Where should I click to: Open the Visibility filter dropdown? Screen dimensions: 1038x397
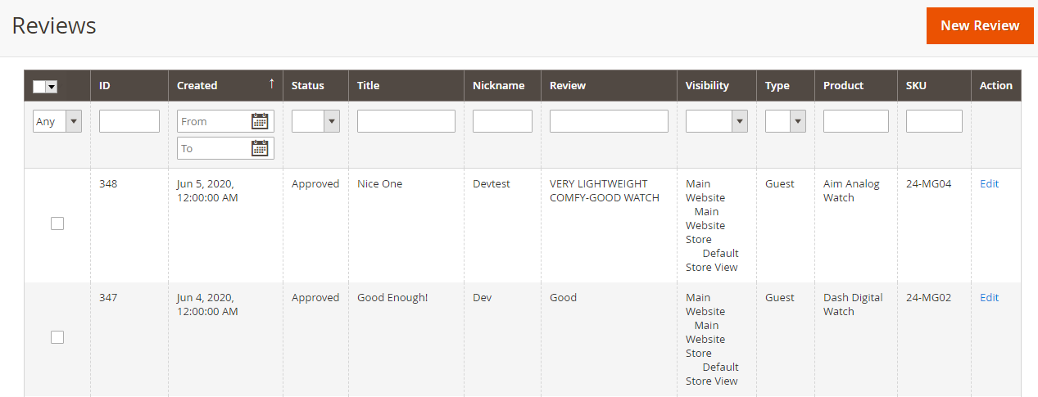(x=716, y=121)
